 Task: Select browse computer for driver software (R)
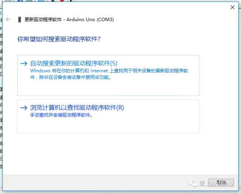pos(108,116)
